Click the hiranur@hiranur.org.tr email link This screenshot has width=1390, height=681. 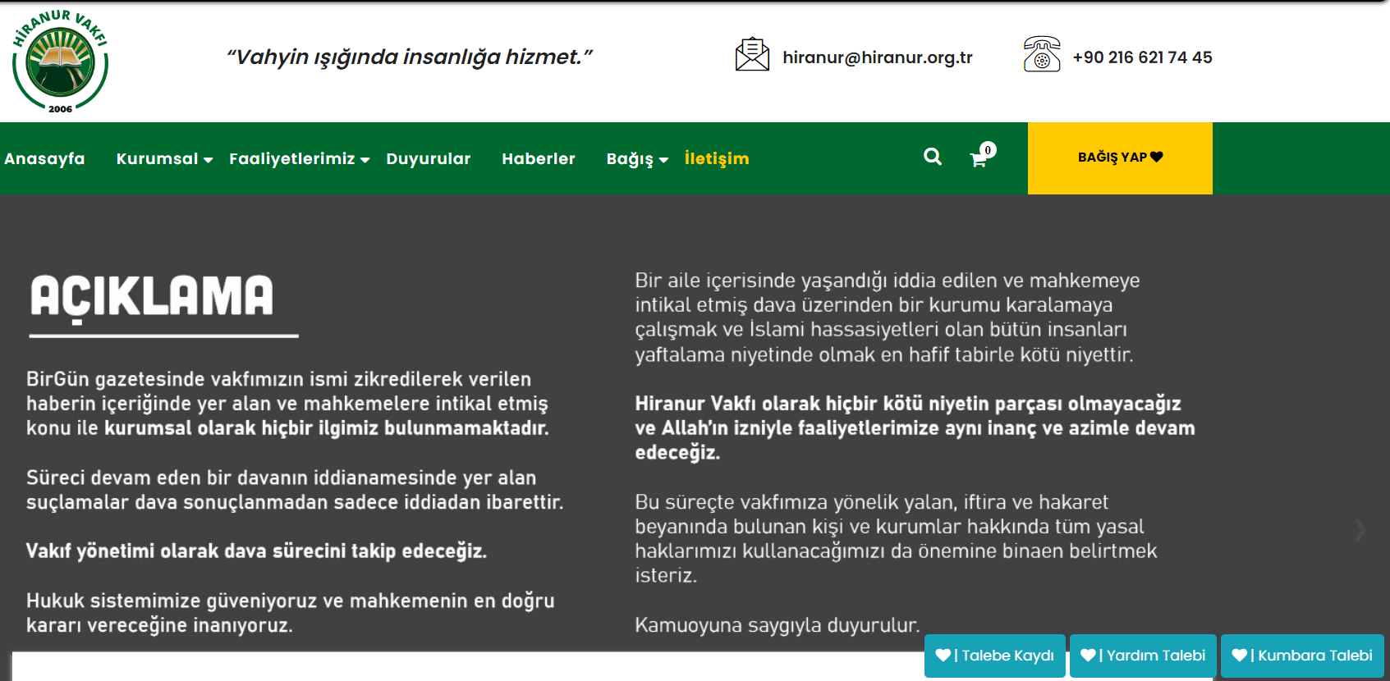(877, 57)
